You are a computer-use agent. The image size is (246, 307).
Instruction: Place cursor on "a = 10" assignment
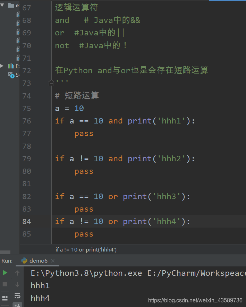(69, 108)
